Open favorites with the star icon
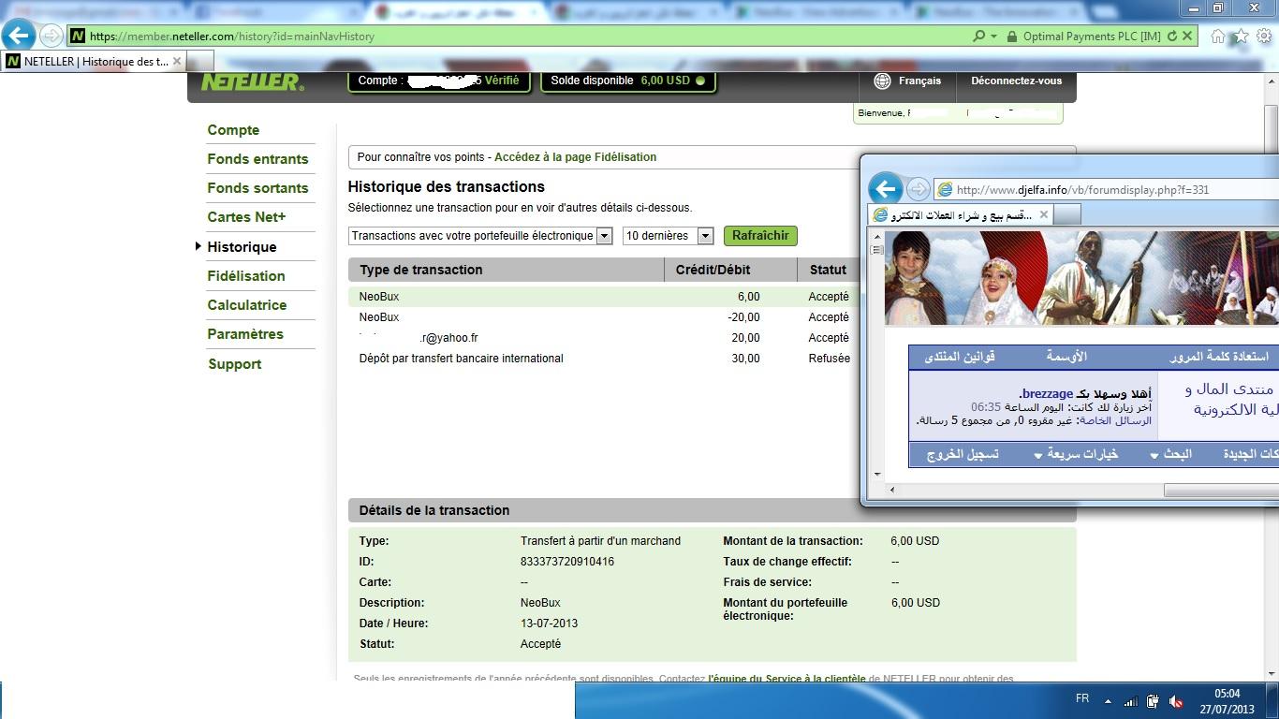The image size is (1279, 719). tap(1241, 37)
